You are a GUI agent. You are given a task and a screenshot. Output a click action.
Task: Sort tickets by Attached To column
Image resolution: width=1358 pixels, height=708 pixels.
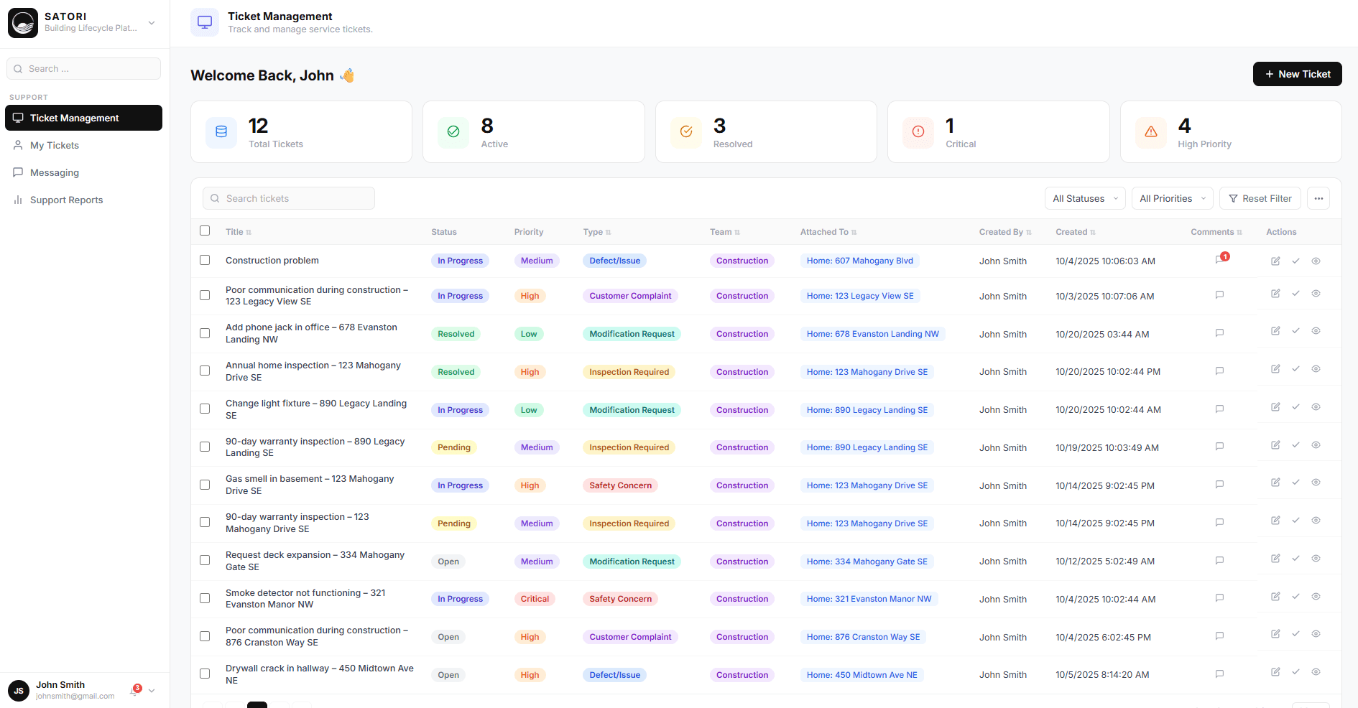pos(828,232)
